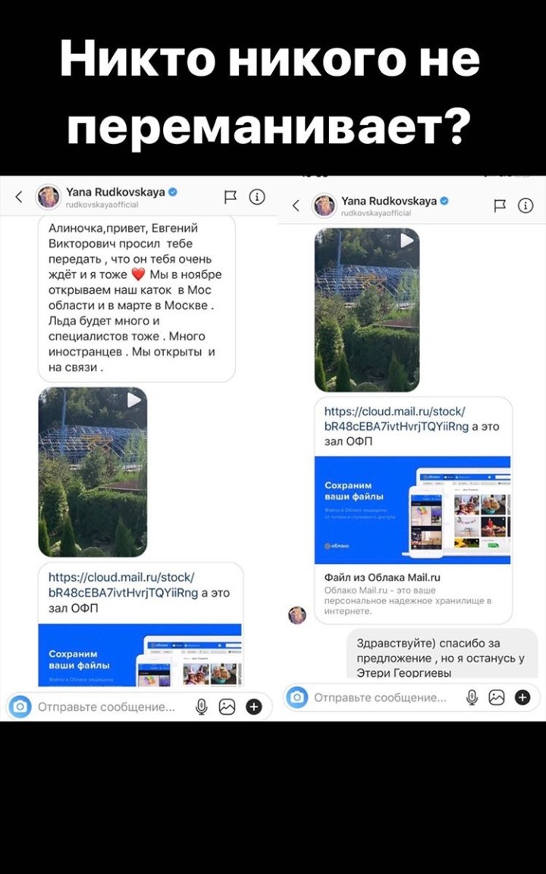Open info icon in right chat header
The image size is (546, 874).
[526, 205]
